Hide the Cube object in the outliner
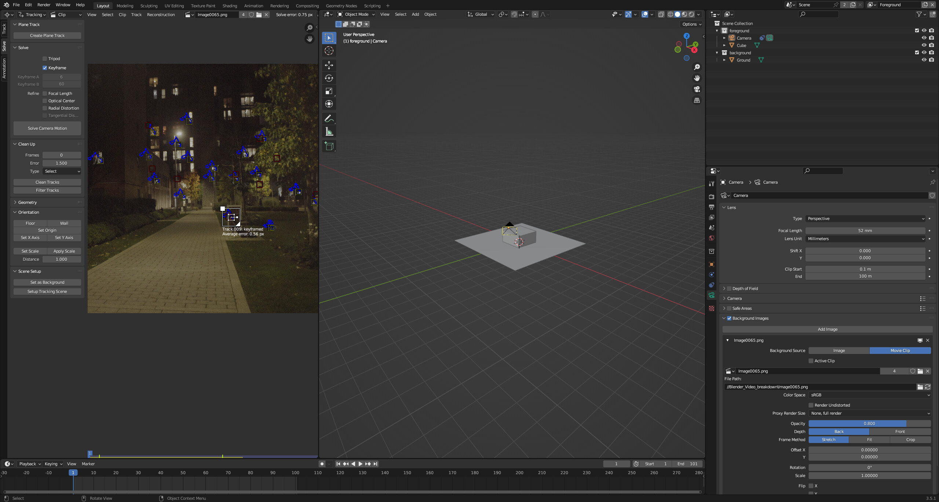 (924, 45)
